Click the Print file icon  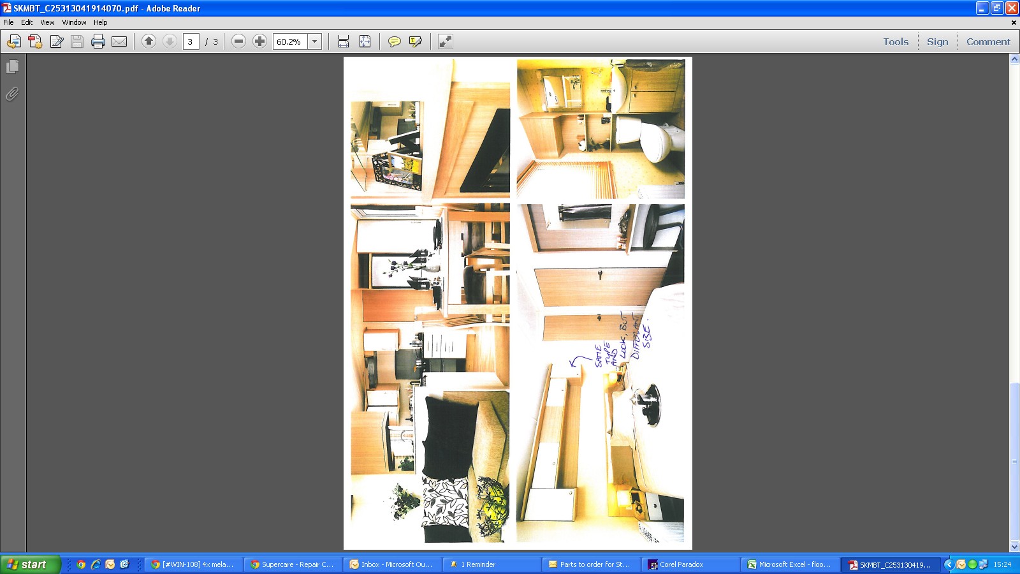98,42
